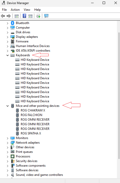Click the Other devices category icon

click(13, 147)
